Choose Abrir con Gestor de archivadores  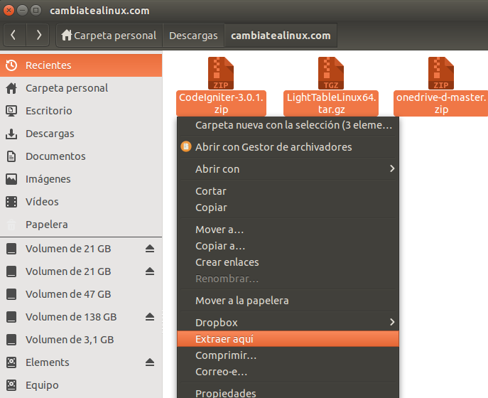(x=288, y=147)
